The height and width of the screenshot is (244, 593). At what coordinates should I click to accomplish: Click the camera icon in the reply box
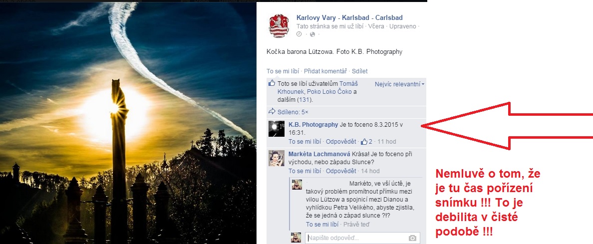click(x=413, y=238)
